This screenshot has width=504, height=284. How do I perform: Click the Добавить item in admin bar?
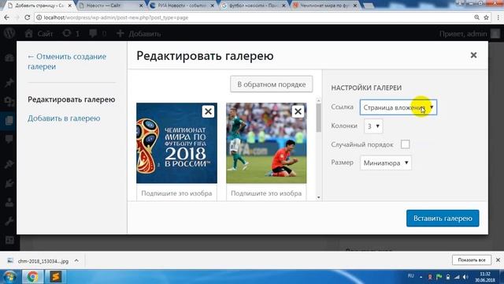click(x=139, y=33)
